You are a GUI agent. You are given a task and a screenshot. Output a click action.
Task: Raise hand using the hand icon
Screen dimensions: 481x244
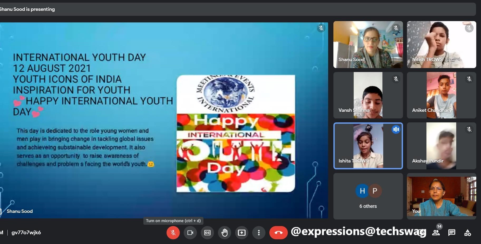pos(225,233)
